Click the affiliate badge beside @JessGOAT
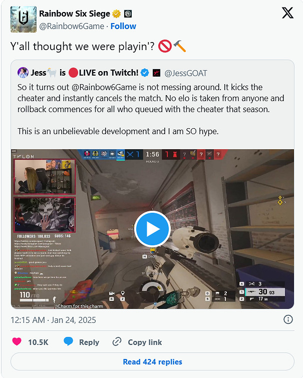The width and height of the screenshot is (303, 378). [x=157, y=73]
